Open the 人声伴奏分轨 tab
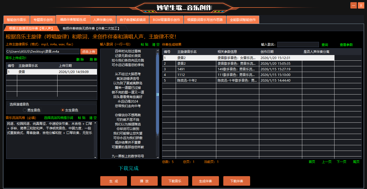Viewport: 367px width, 189px height. pyautogui.click(x=103, y=20)
